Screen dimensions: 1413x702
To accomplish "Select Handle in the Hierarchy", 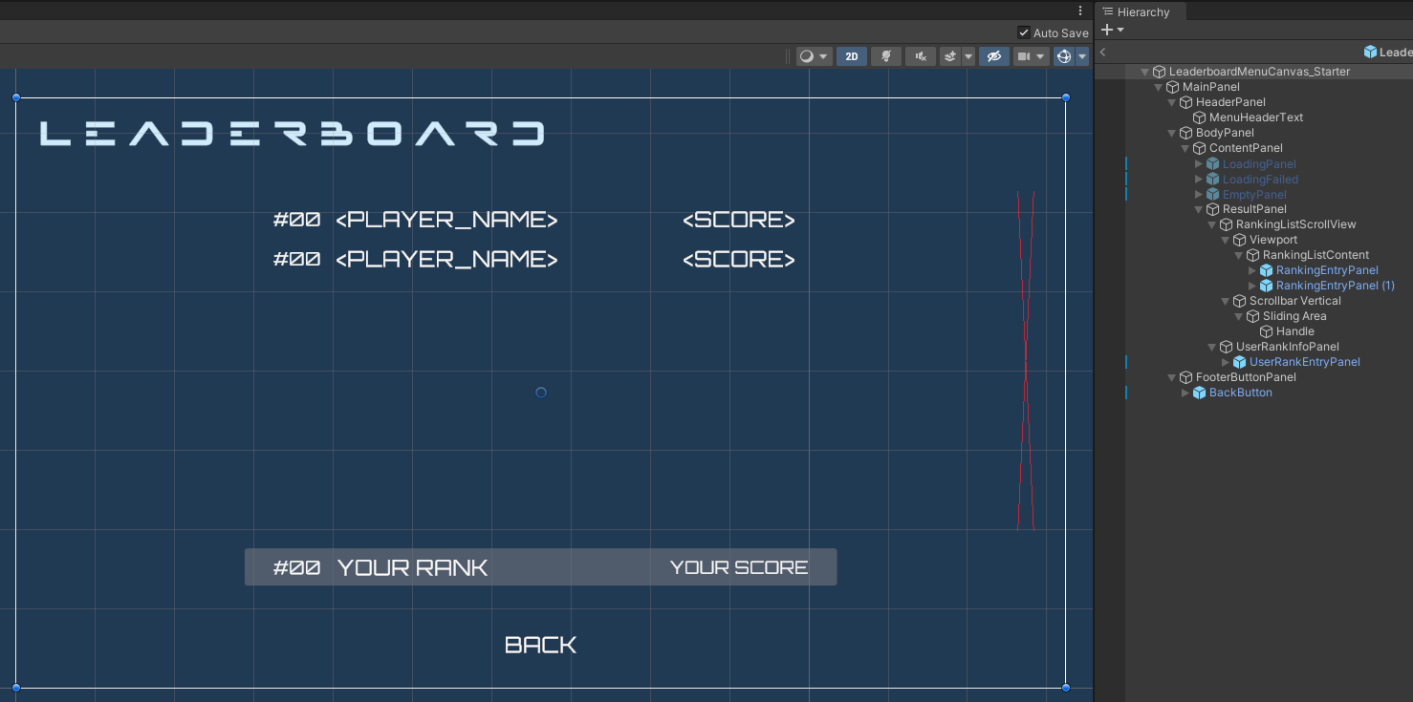I will (1295, 331).
